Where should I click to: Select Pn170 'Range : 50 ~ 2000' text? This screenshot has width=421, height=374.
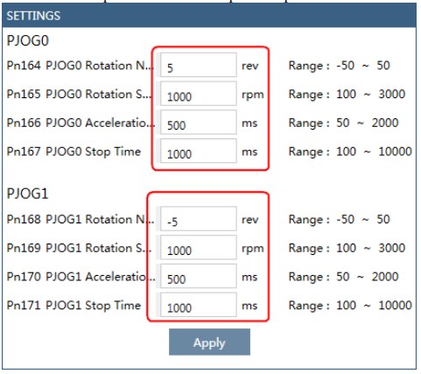[343, 277]
